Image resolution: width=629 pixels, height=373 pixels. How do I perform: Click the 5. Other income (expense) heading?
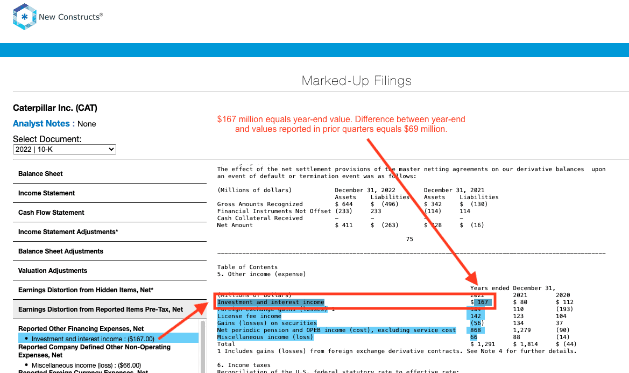[262, 275]
